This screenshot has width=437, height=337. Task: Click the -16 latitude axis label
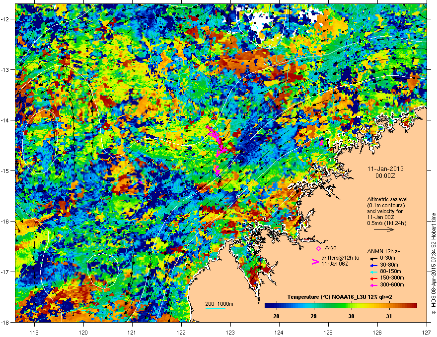(x=5, y=222)
